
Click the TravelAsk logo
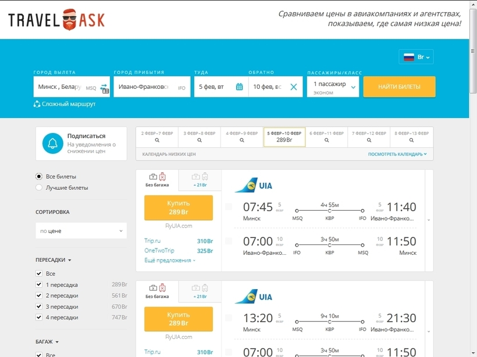pyautogui.click(x=56, y=20)
